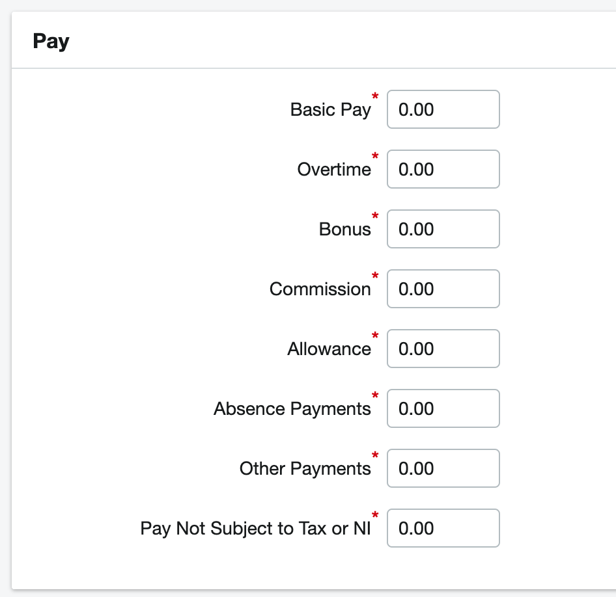Image resolution: width=616 pixels, height=597 pixels.
Task: Click into the Commission field
Action: click(x=443, y=289)
